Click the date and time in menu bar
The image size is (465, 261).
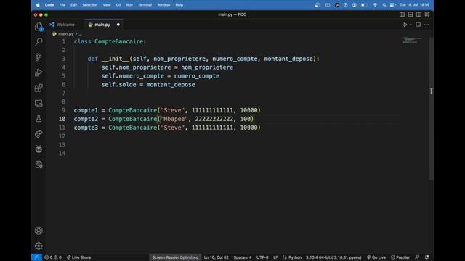click(x=414, y=5)
